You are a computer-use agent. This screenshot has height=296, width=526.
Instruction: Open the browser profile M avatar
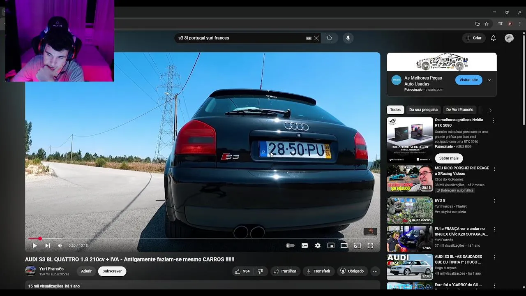510,24
